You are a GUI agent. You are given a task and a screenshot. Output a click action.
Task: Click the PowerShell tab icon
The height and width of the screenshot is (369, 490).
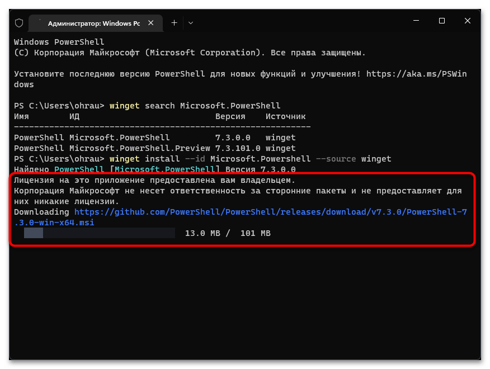click(39, 23)
